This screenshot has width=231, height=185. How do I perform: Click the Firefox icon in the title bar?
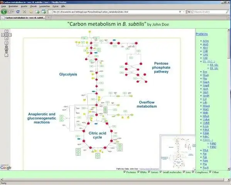coord(2,2)
